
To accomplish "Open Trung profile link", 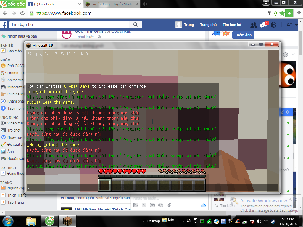I will coord(185,25).
